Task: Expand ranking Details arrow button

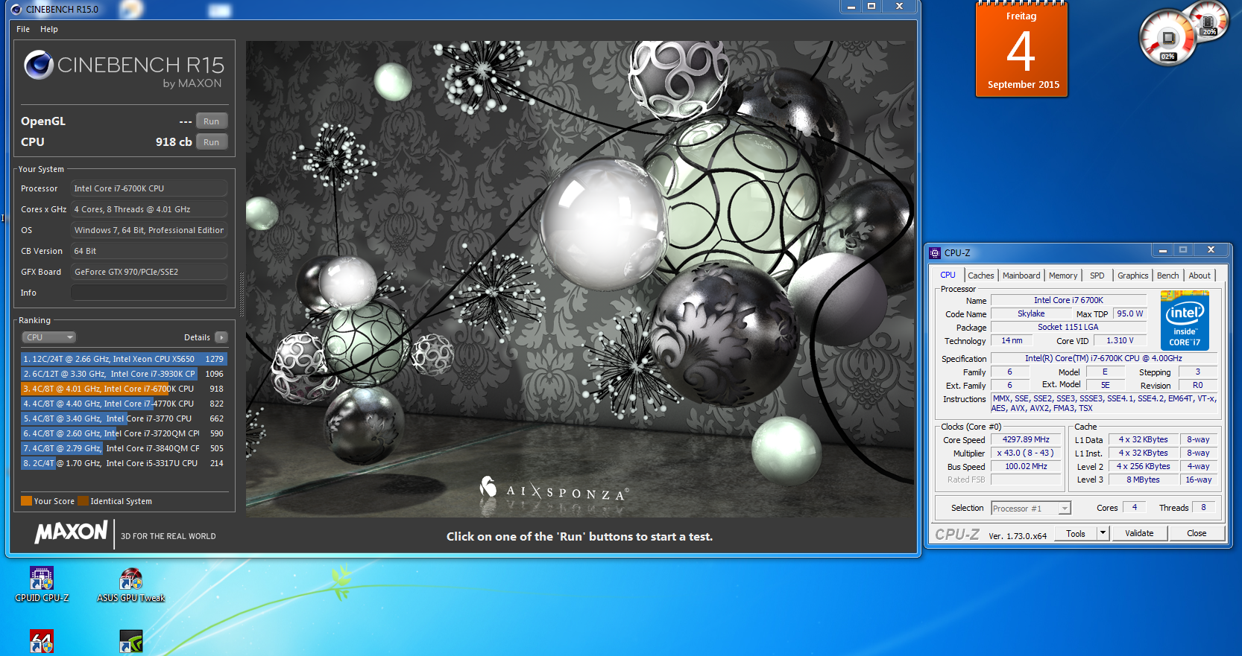Action: point(221,337)
